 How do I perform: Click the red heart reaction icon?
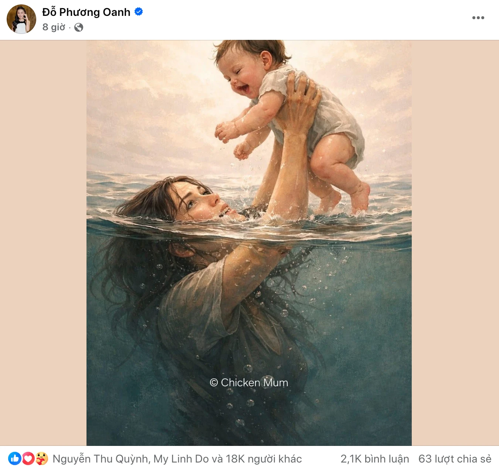point(28,458)
